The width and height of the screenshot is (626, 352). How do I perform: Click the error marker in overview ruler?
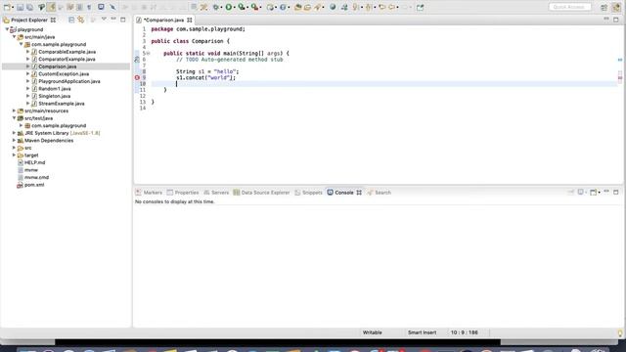[620, 78]
